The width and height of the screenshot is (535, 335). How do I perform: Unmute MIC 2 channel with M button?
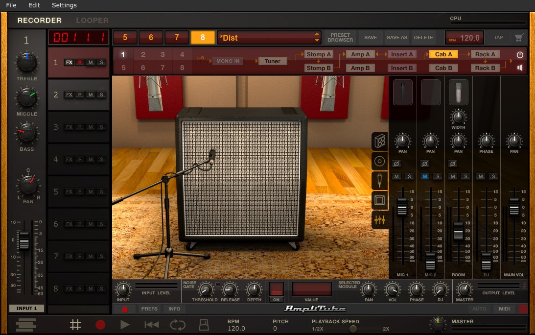tap(425, 176)
